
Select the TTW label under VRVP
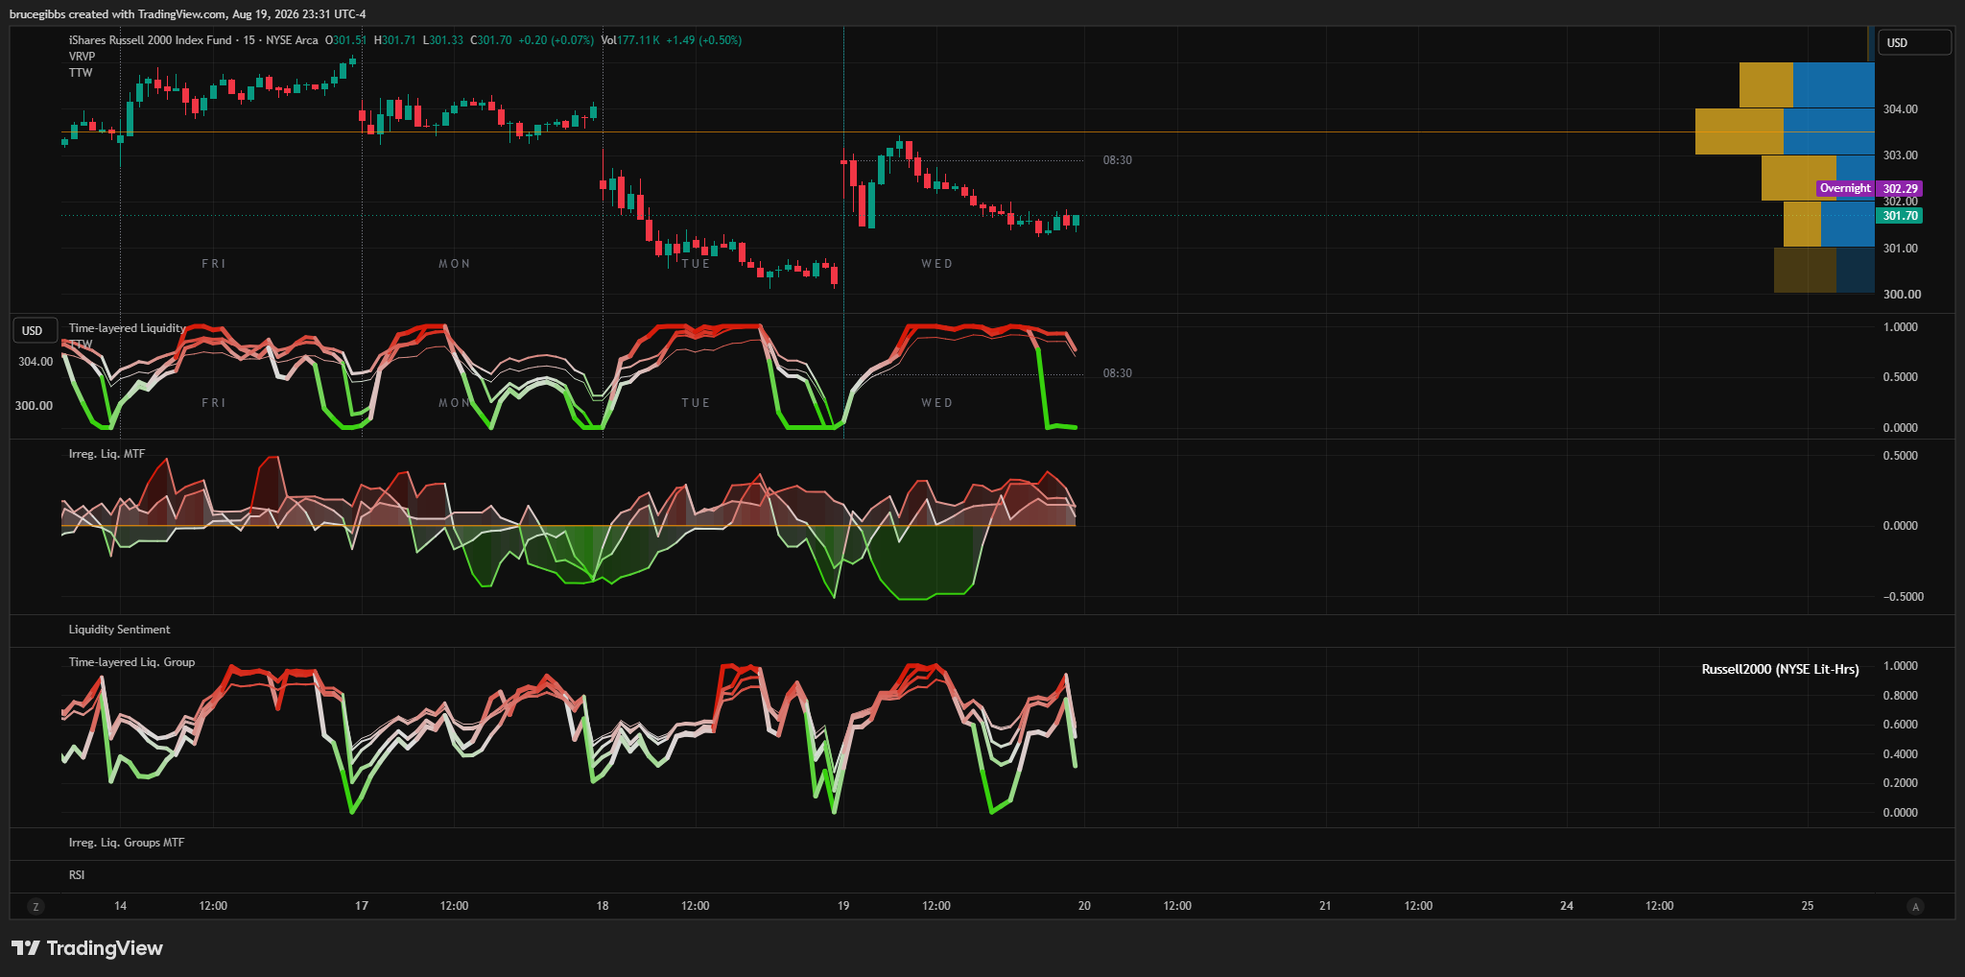(81, 73)
